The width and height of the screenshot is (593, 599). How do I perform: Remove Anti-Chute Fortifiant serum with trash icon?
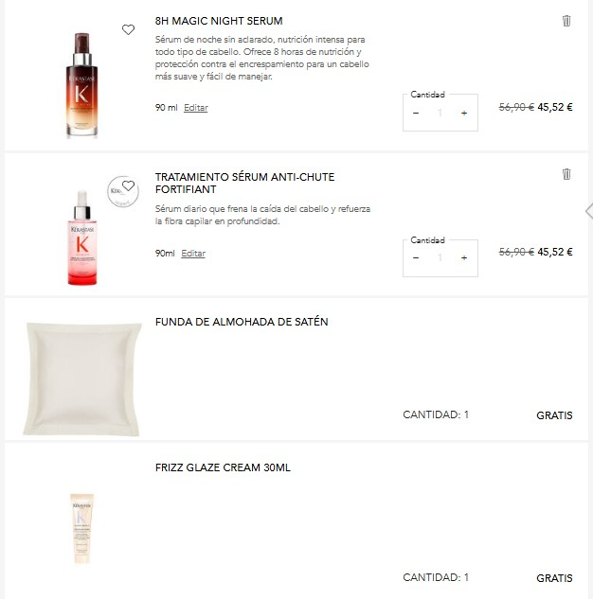[x=566, y=174]
